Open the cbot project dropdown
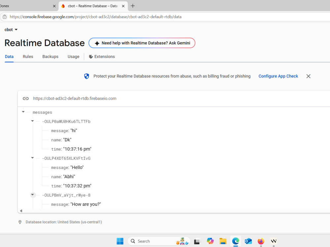This screenshot has height=247, width=330. click(x=11, y=30)
